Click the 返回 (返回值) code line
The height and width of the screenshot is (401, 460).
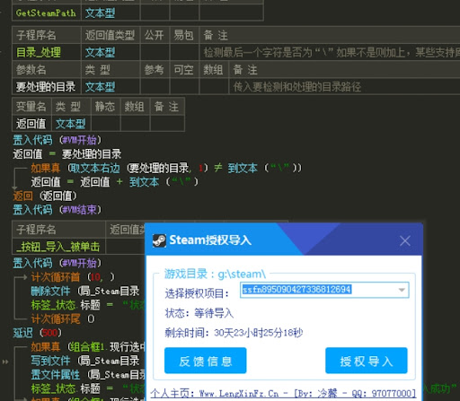pyautogui.click(x=45, y=196)
